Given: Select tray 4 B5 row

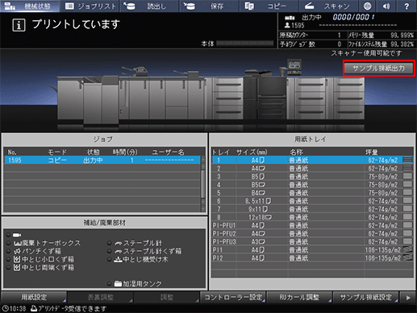Looking at the screenshot, I should pos(312,185).
